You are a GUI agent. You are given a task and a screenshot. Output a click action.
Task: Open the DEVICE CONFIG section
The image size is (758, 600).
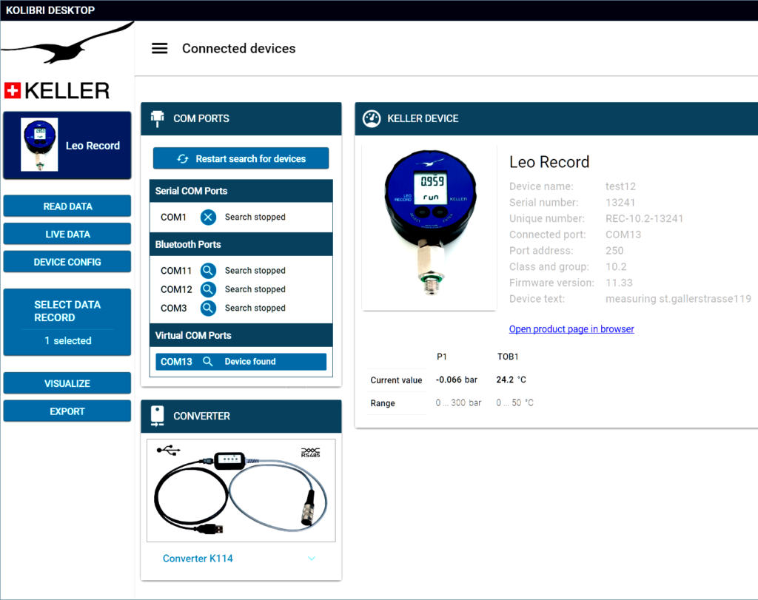(67, 262)
